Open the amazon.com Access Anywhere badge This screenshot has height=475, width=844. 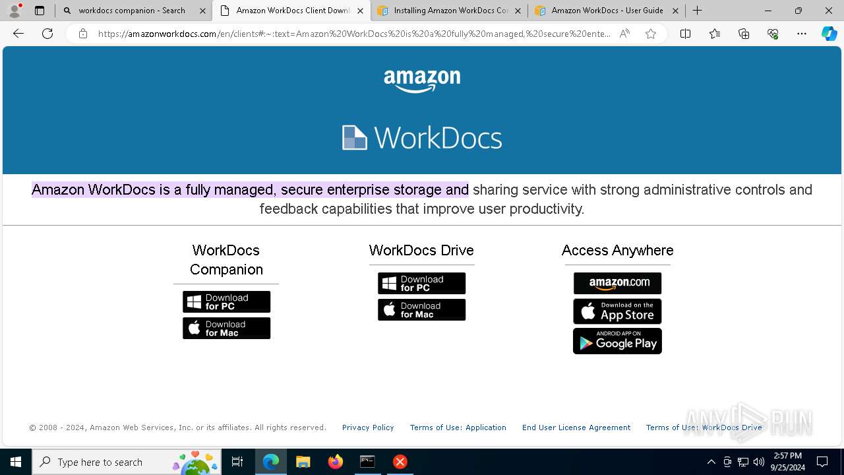(617, 284)
